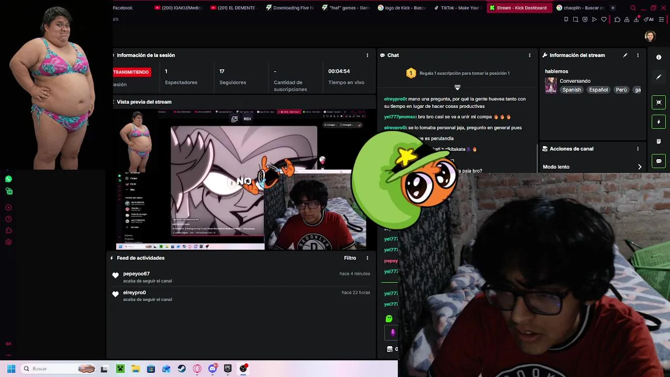Switch to the Downloading Five Nights tab
The width and height of the screenshot is (670, 377).
click(x=289, y=8)
